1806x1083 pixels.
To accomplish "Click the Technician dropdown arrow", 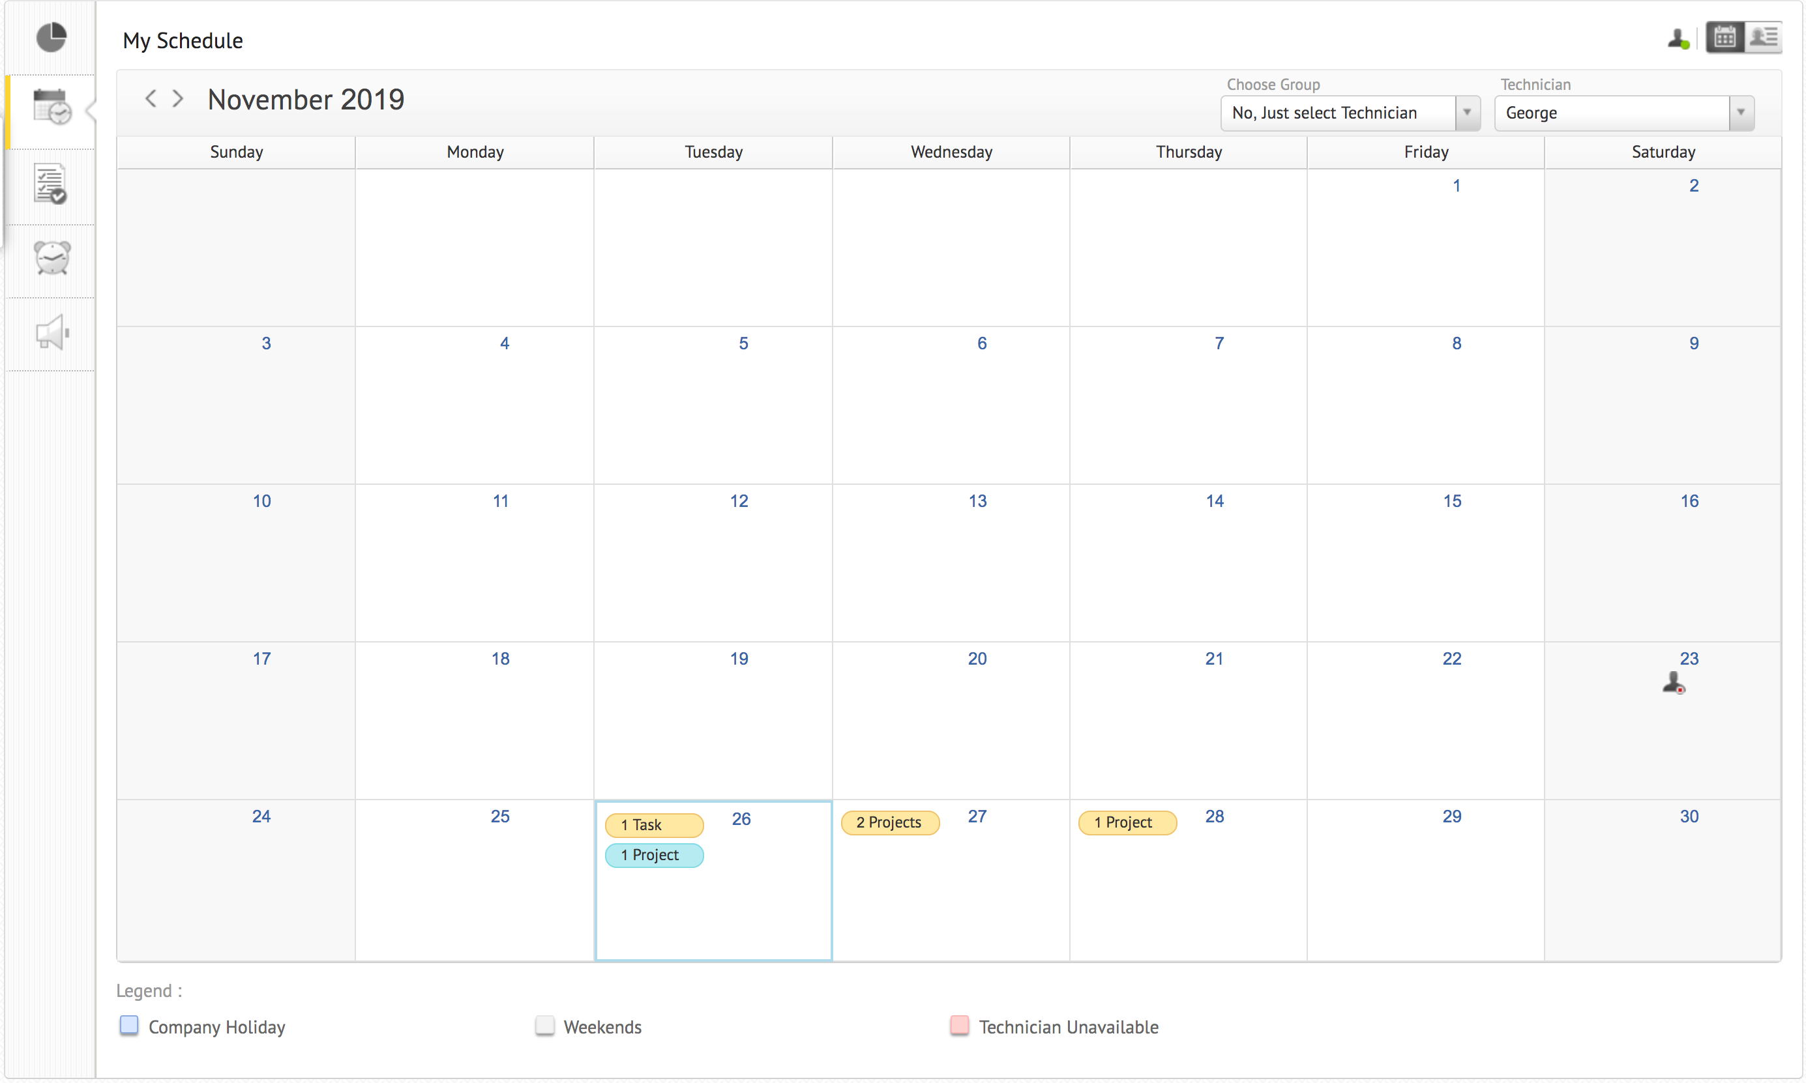I will coord(1741,113).
